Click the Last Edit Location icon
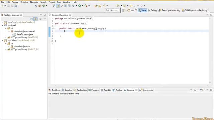Viewport: 214px width, 120px height. [x=131, y=6]
